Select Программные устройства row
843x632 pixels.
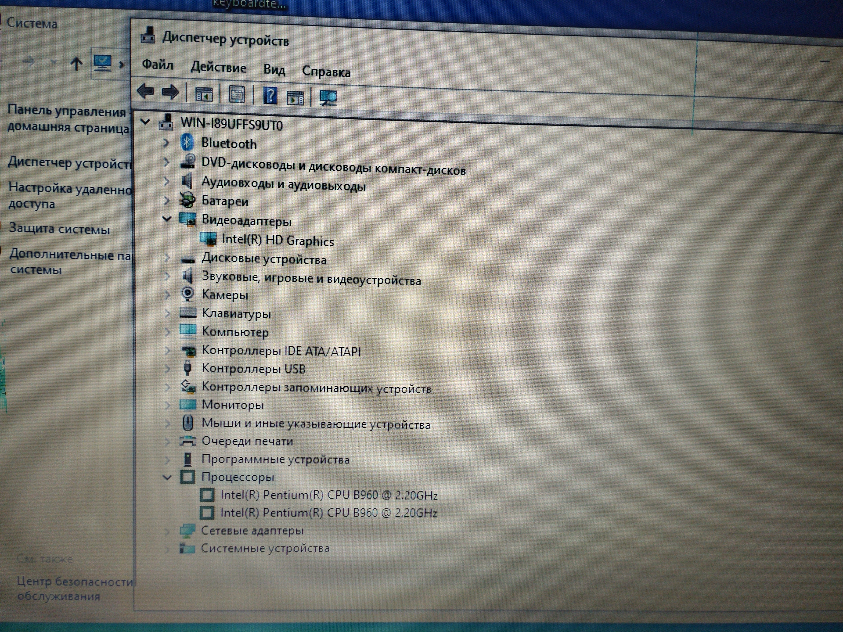click(x=275, y=460)
